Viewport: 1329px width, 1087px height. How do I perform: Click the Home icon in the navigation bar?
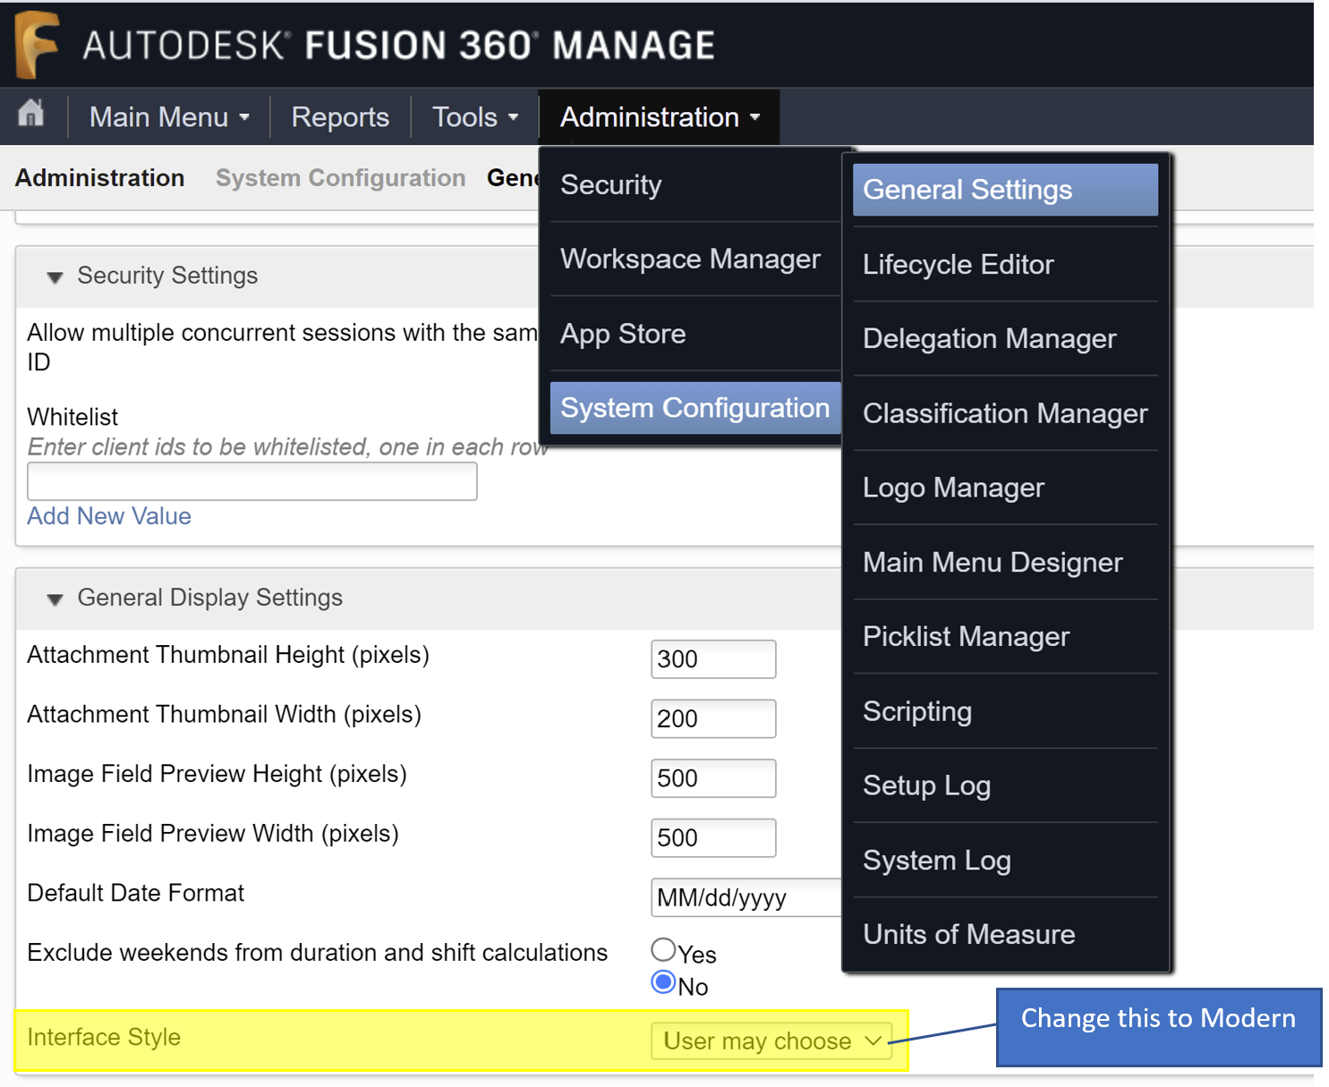31,116
